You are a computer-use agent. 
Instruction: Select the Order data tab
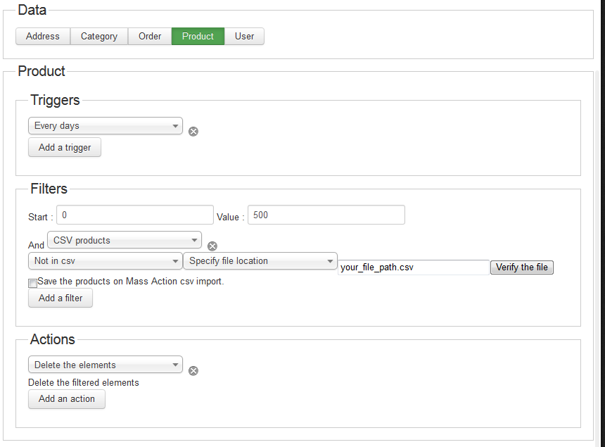pyautogui.click(x=150, y=37)
